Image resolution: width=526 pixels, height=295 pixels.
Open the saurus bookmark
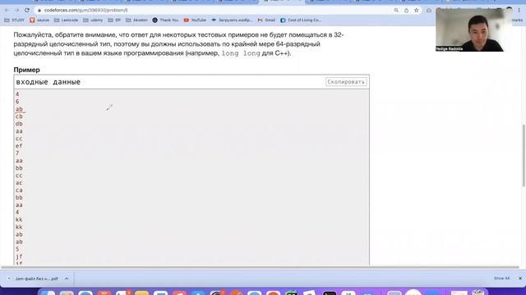click(39, 20)
